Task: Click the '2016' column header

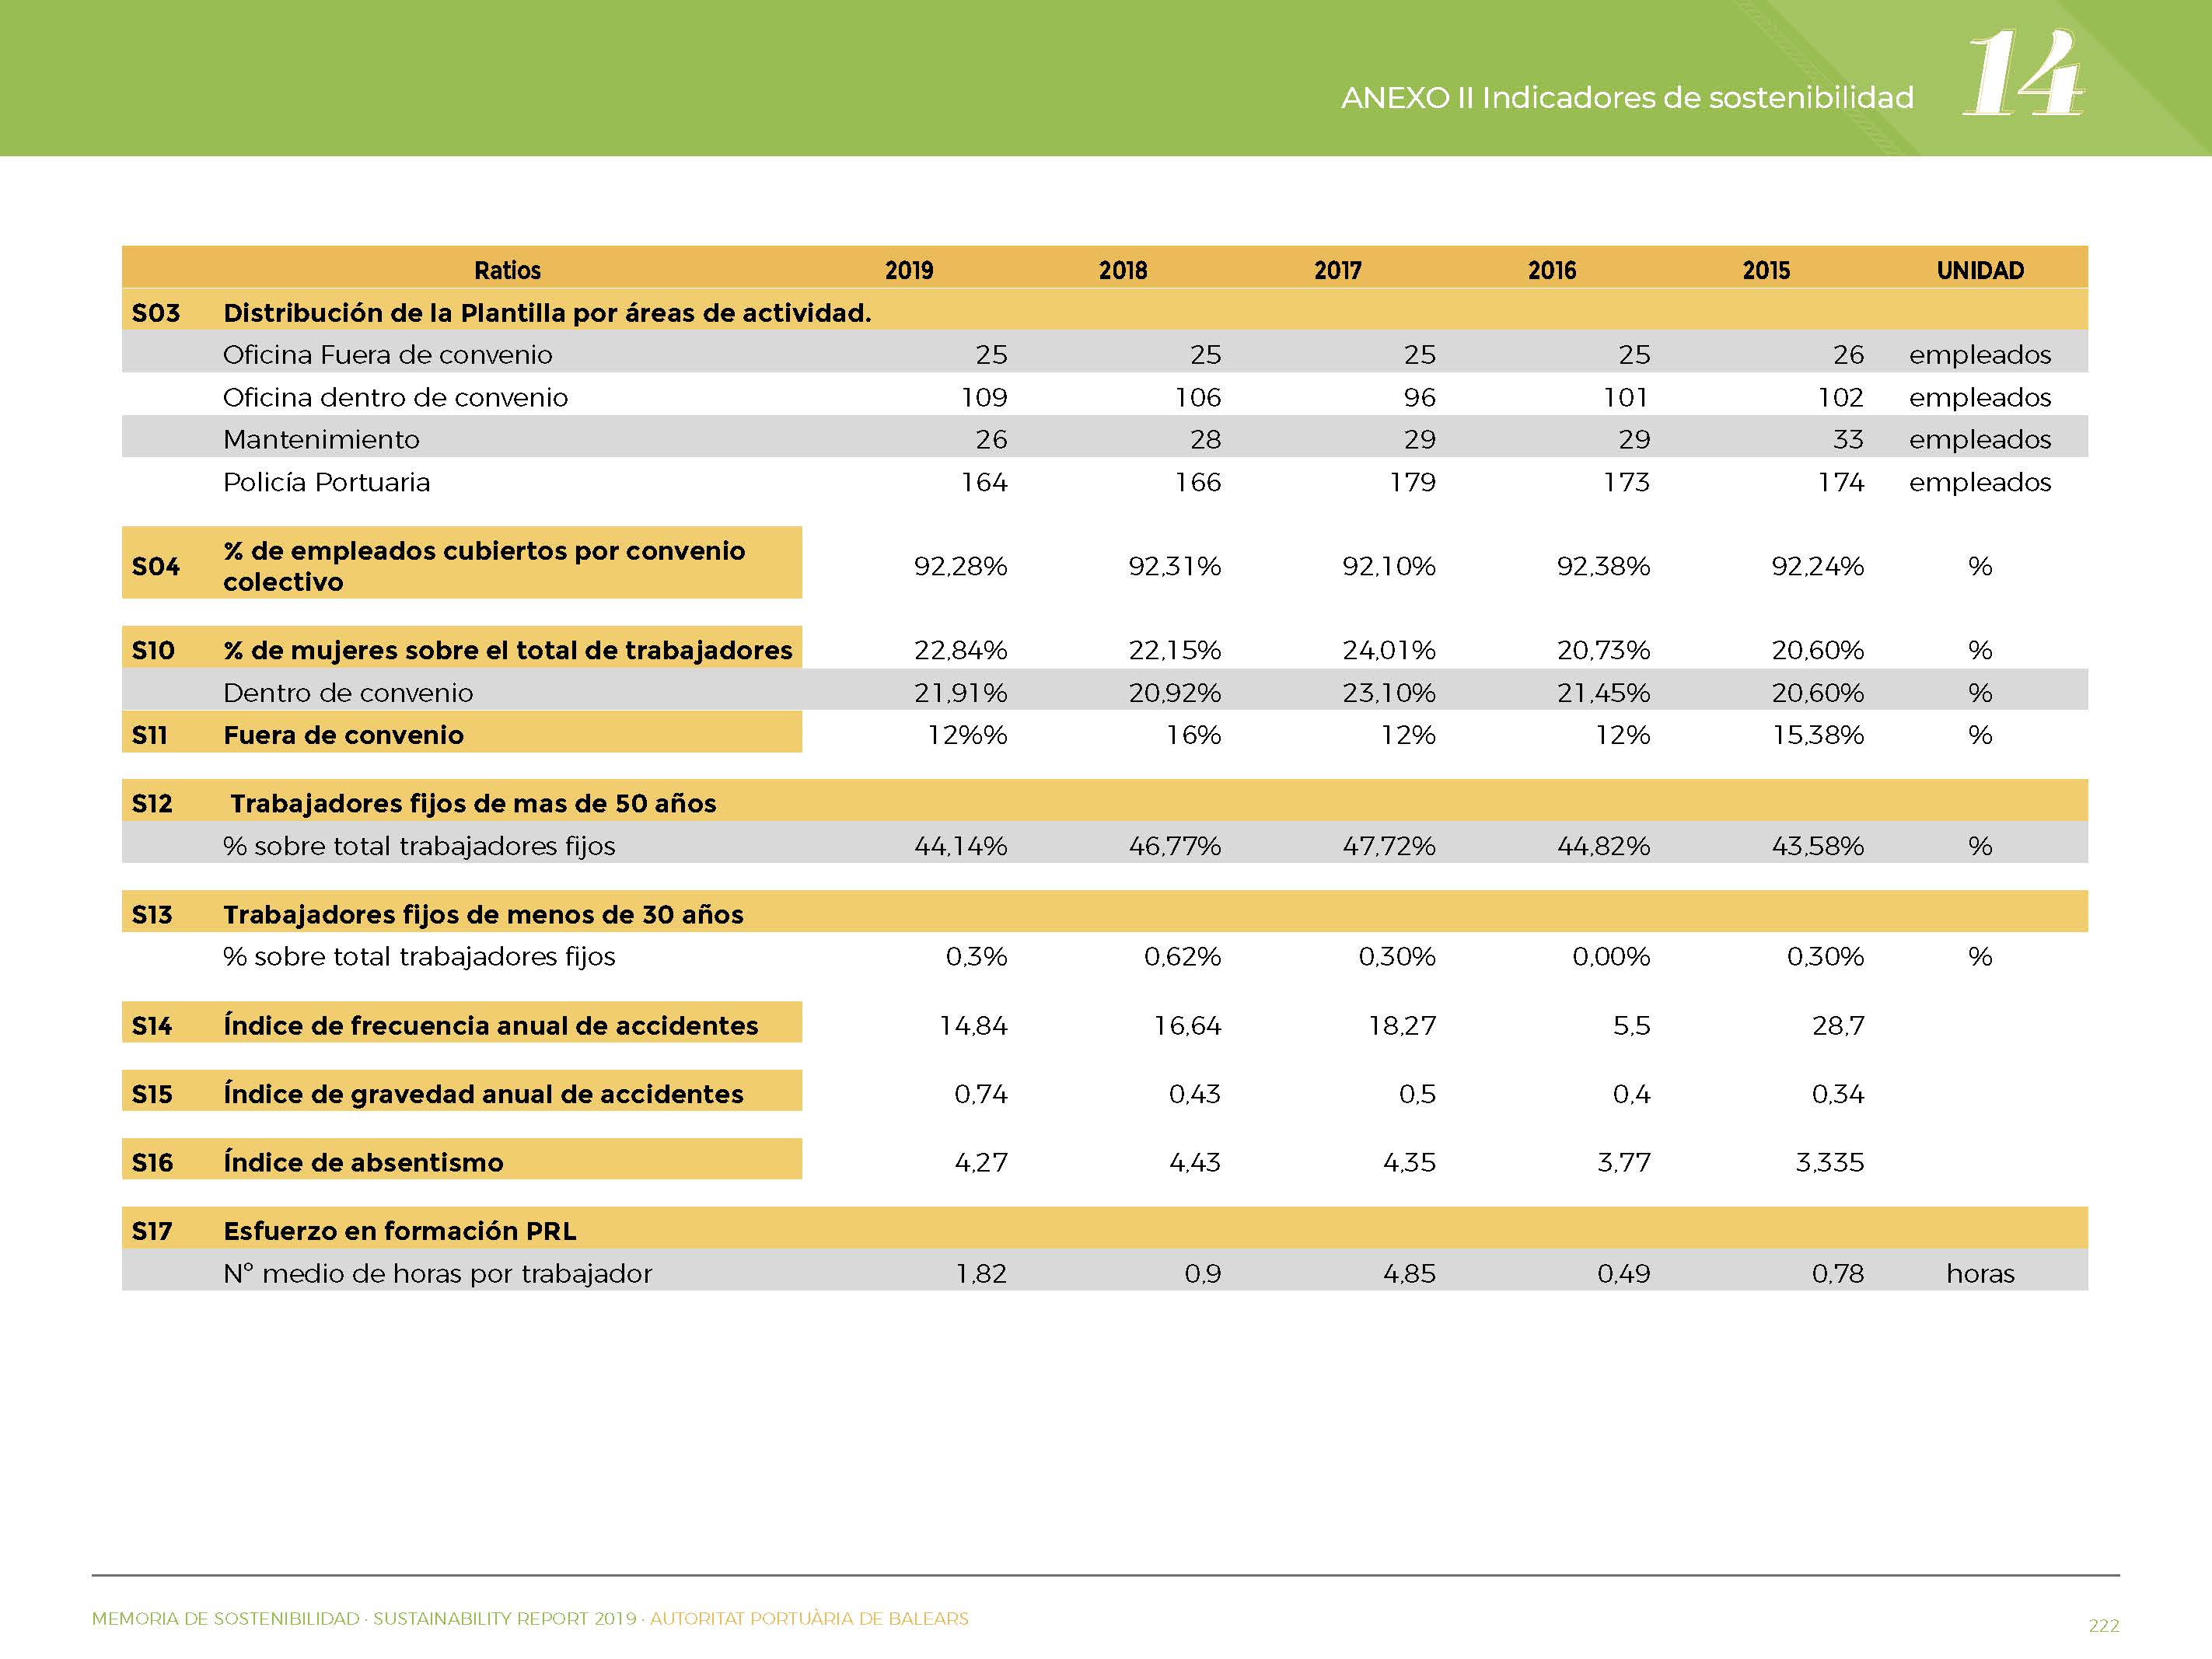Action: click(x=1552, y=270)
